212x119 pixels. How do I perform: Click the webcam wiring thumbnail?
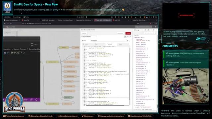coord(185,87)
